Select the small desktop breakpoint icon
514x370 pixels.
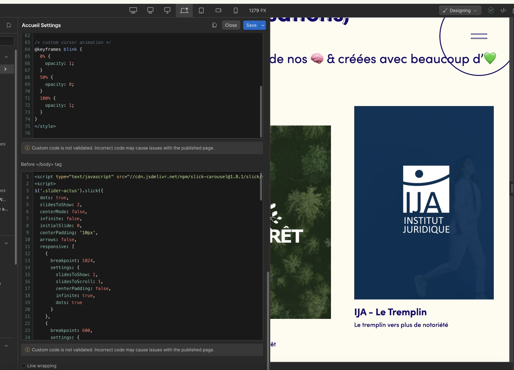point(167,10)
